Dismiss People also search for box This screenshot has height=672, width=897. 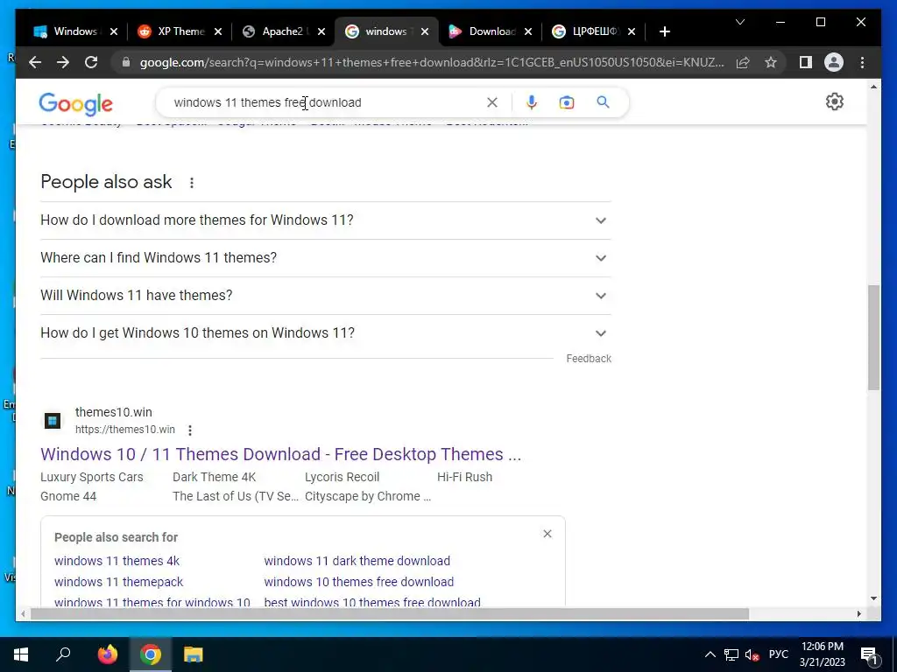click(x=547, y=534)
